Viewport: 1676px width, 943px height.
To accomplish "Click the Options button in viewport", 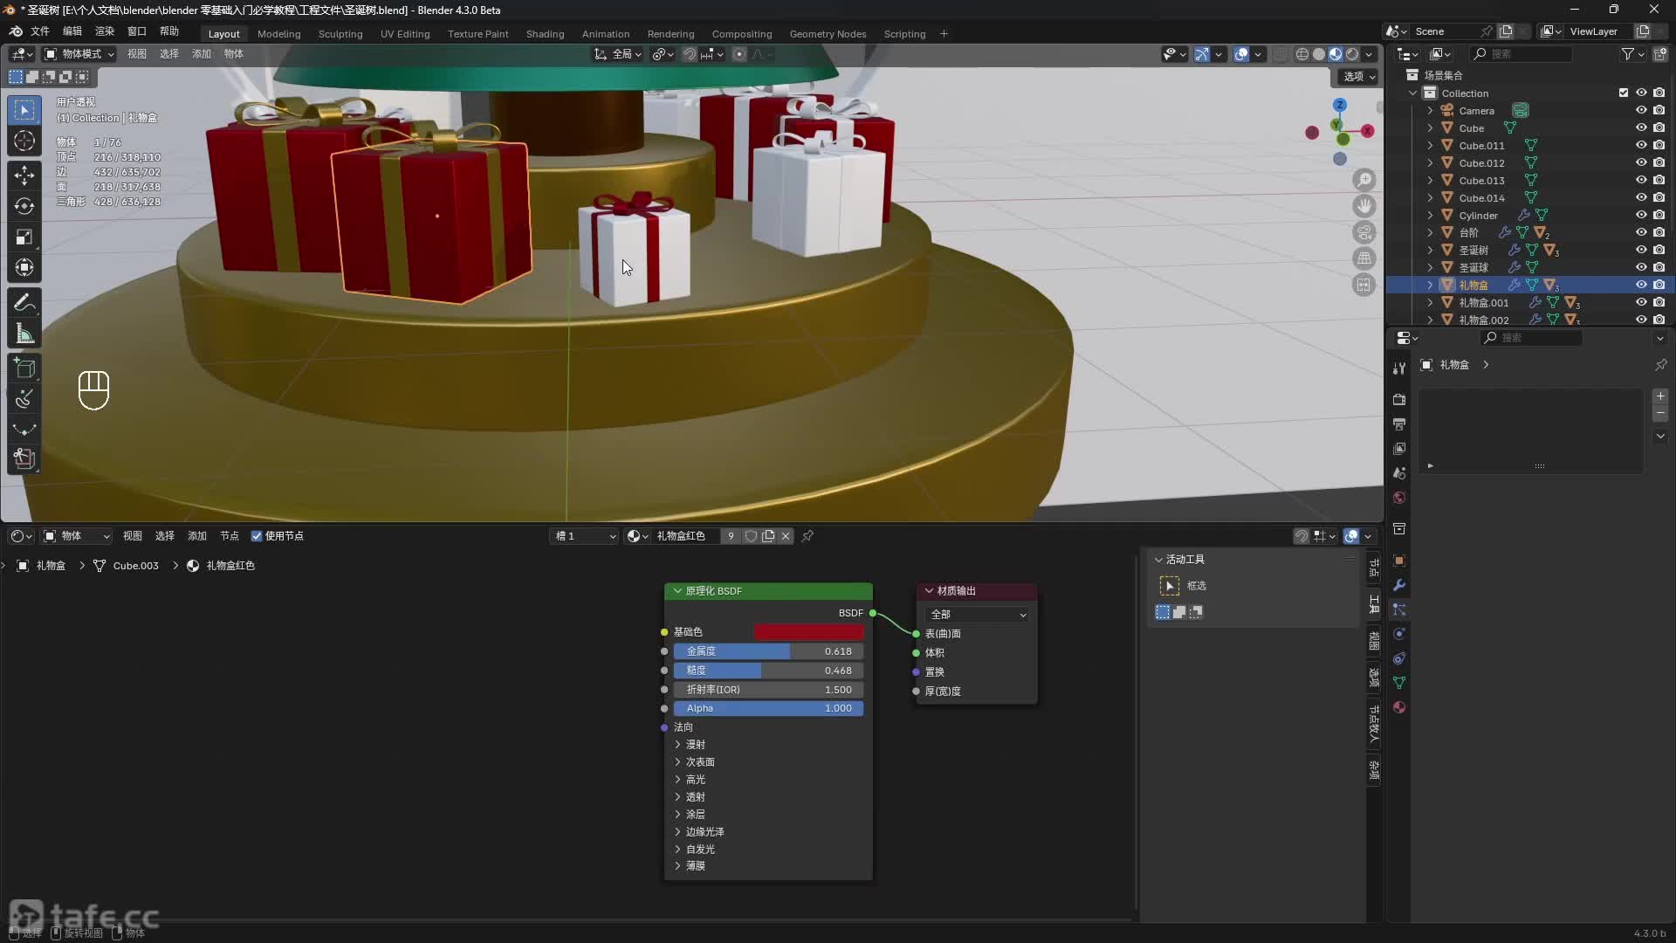I will pyautogui.click(x=1358, y=77).
